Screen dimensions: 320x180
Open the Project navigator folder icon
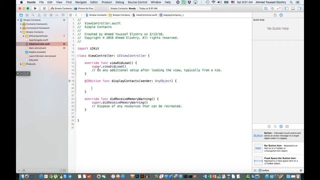coord(21,15)
